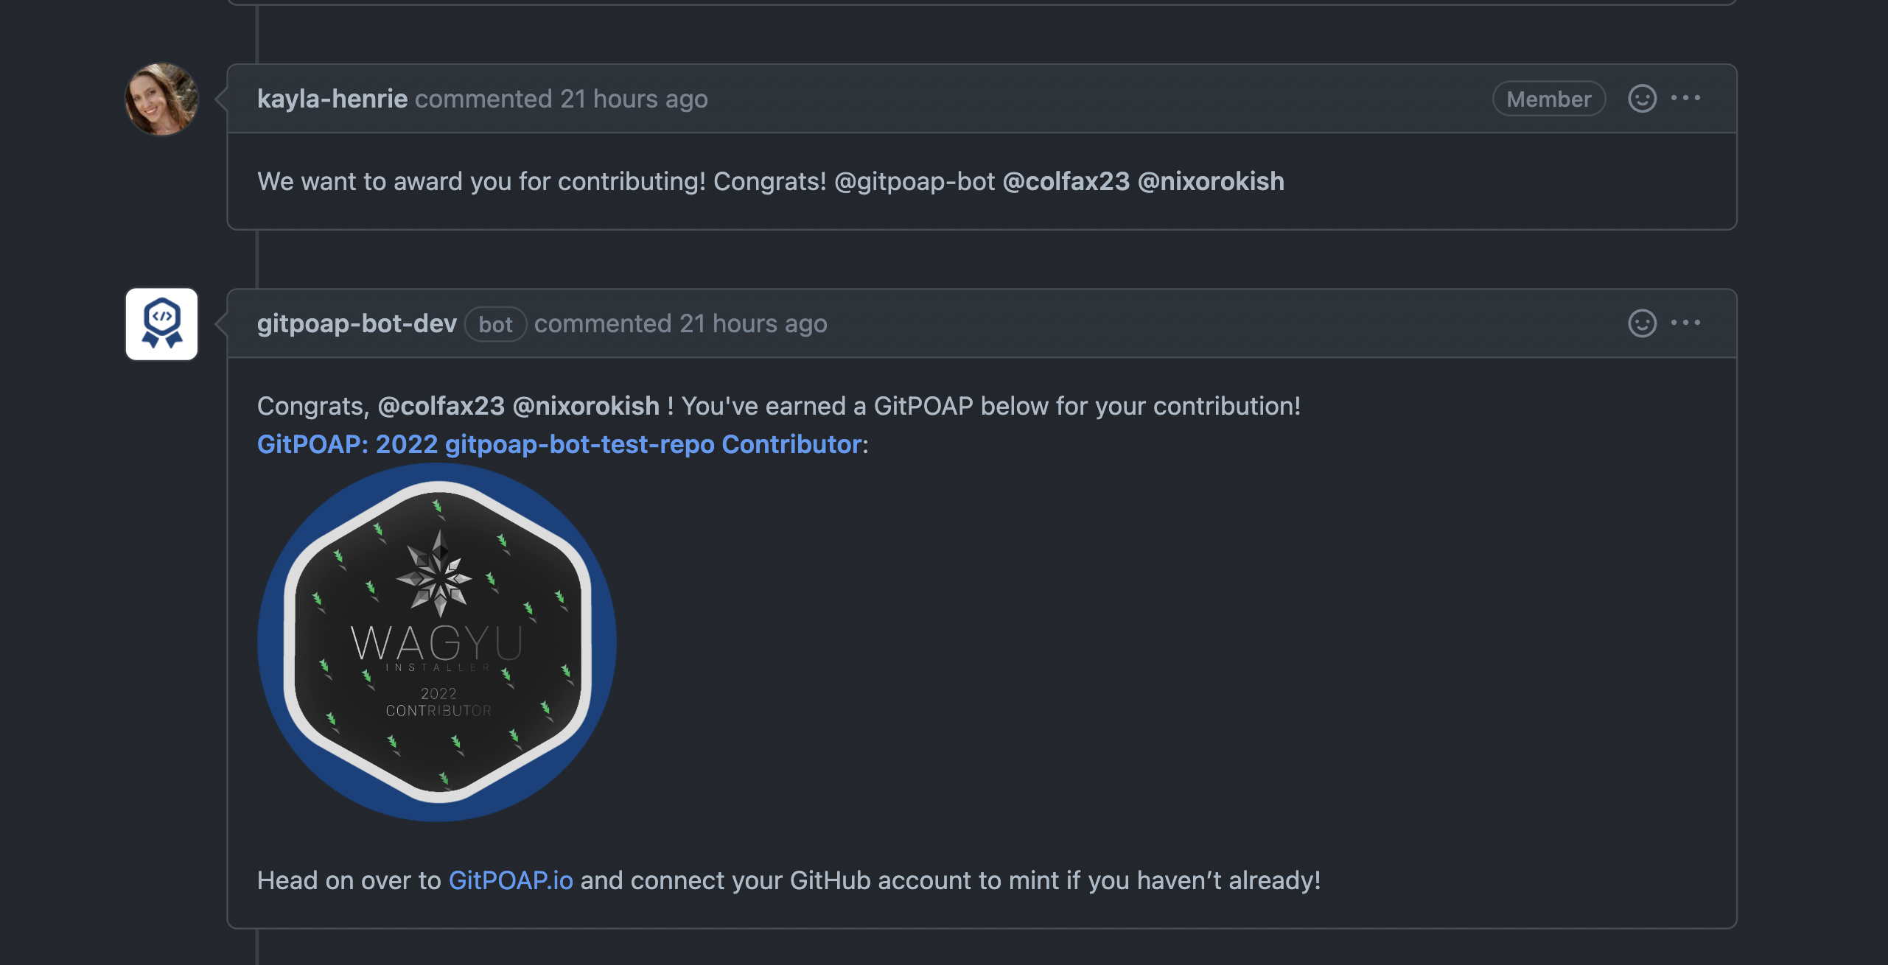This screenshot has width=1888, height=965.
Task: Add reaction emoji to gitpoap-bot-dev's comment
Action: [1642, 323]
